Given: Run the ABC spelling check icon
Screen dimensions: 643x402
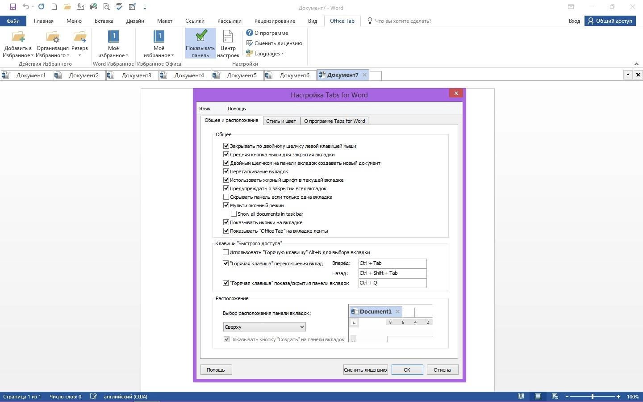Looking at the screenshot, I should point(119,7).
